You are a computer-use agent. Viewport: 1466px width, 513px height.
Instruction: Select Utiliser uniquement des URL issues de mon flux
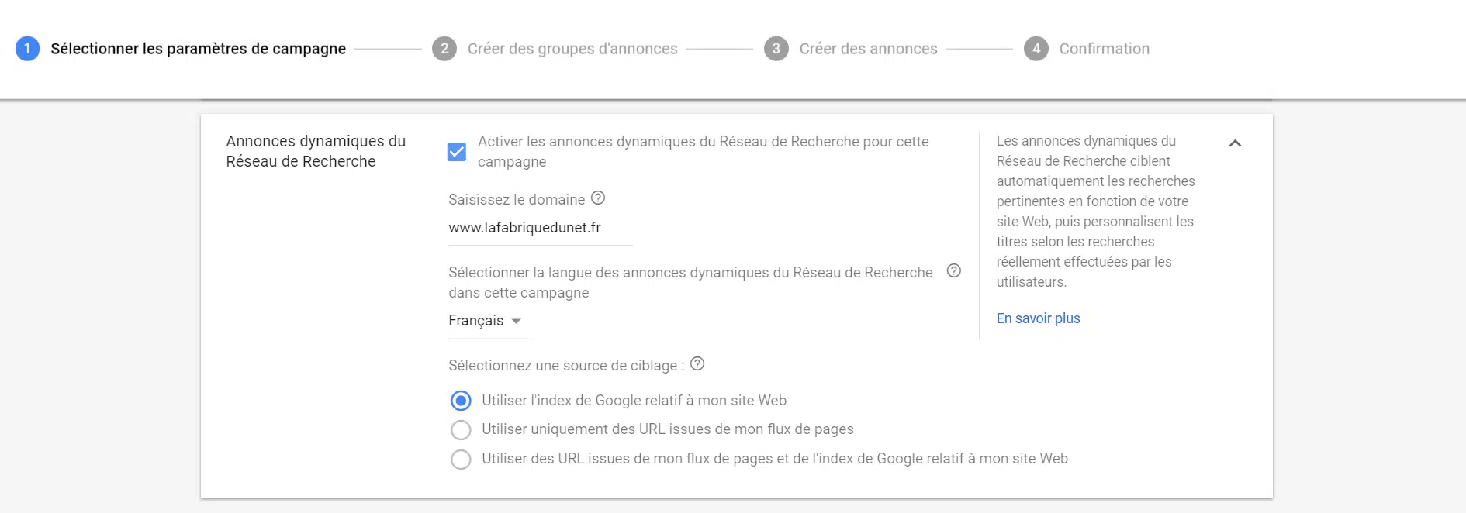[461, 429]
